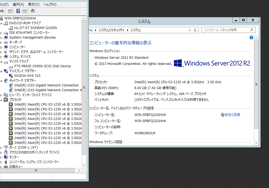Select the キーボード keyboard icon

(x=6, y=42)
